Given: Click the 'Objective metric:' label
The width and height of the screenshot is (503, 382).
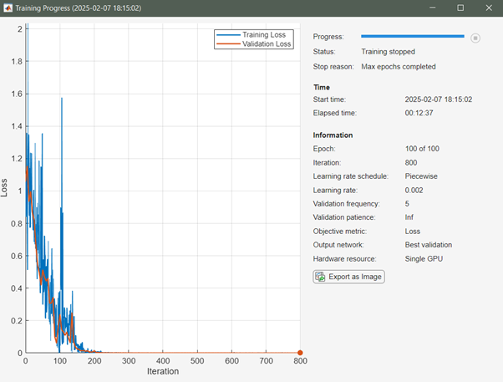Looking at the screenshot, I should (x=340, y=232).
